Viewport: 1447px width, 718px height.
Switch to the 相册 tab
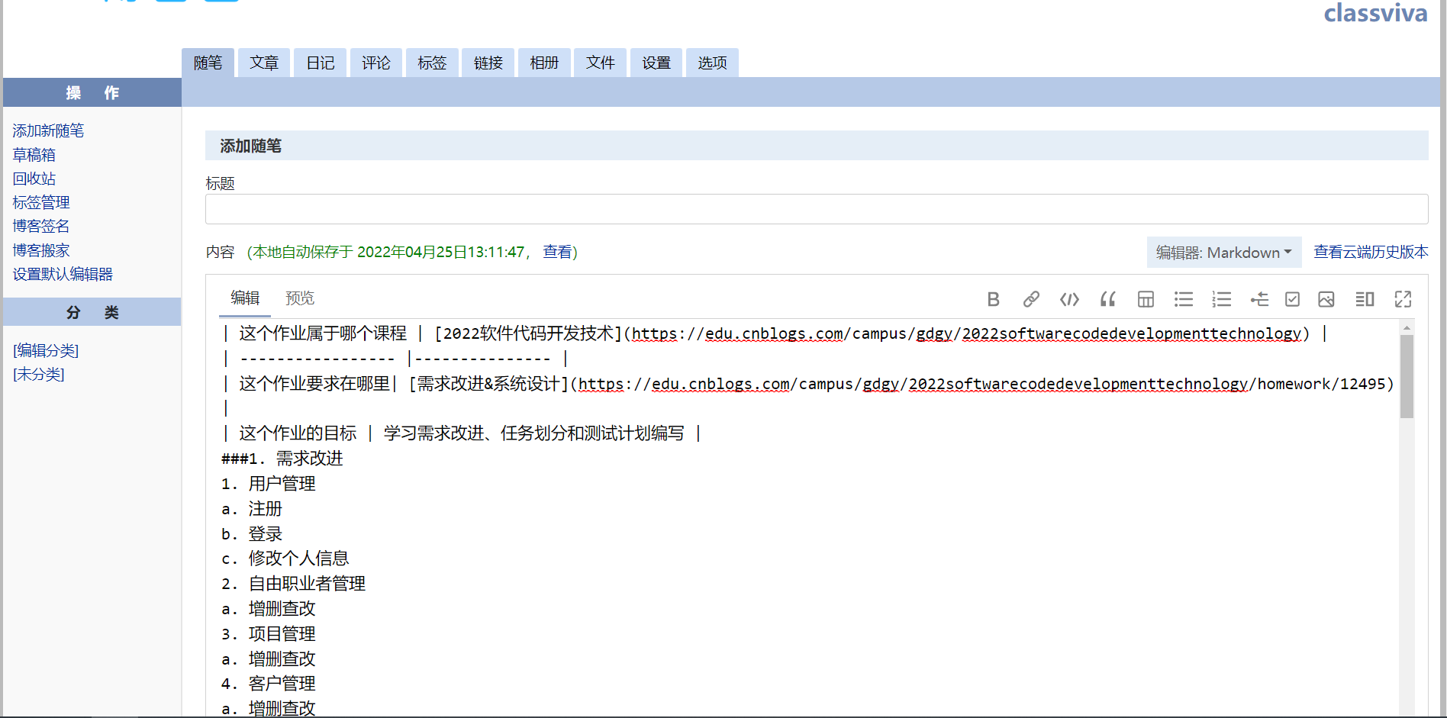[544, 63]
